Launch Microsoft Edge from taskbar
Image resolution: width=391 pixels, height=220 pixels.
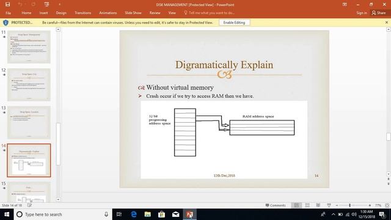coord(134,215)
